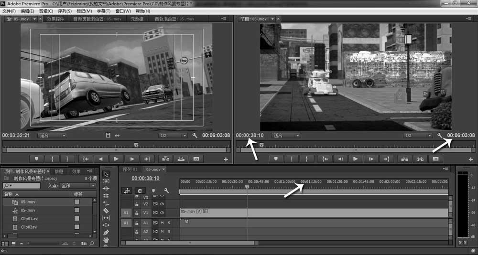This screenshot has height=255, width=478.
Task: Open Source monitor panel menu
Action: (224, 19)
